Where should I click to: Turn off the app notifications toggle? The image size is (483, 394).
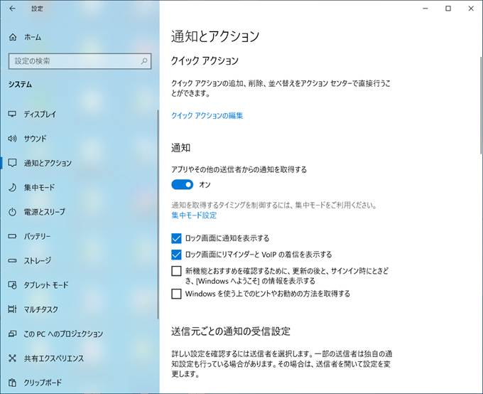tap(183, 185)
